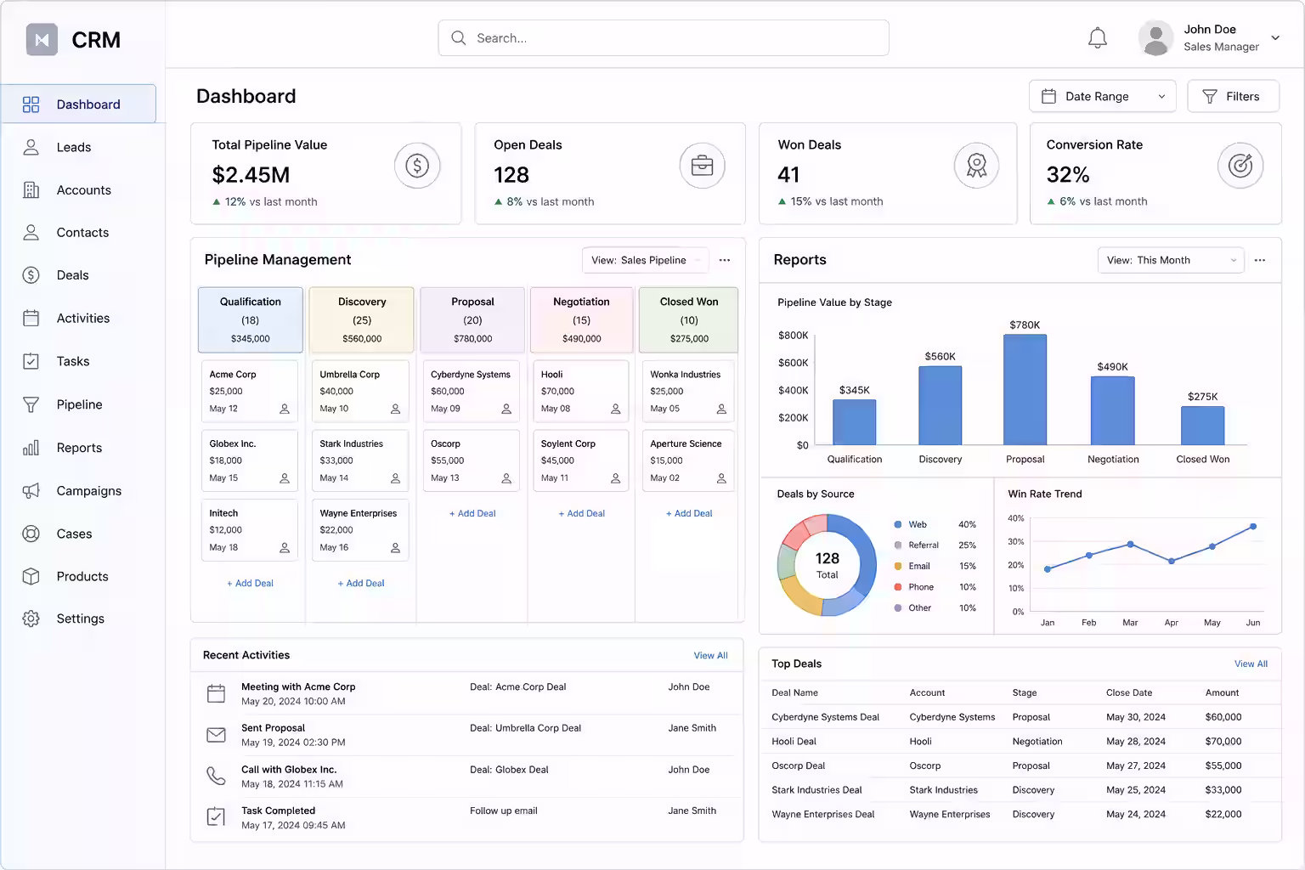
Task: Click Deal: Globex Deal in activities
Action: coord(509,771)
